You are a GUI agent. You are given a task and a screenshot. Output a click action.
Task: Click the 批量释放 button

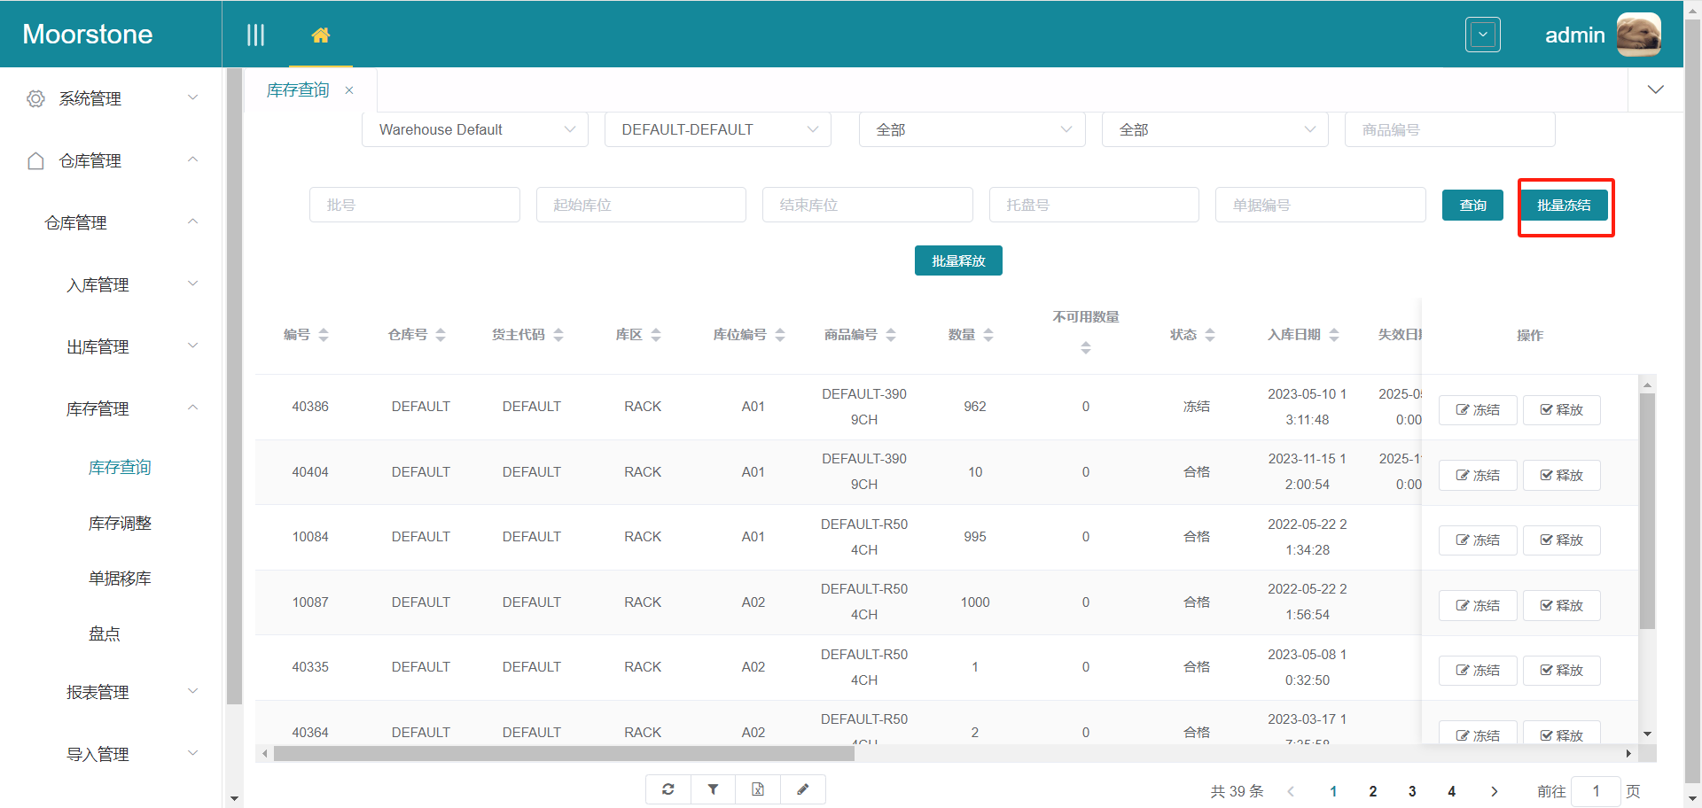[958, 260]
